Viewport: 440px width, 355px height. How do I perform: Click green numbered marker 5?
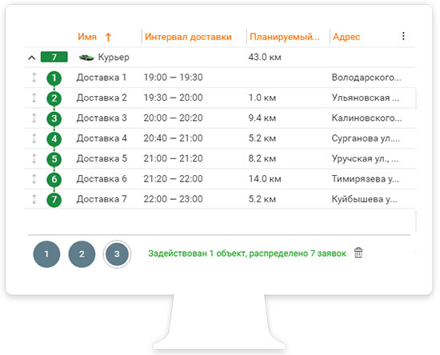tap(54, 159)
